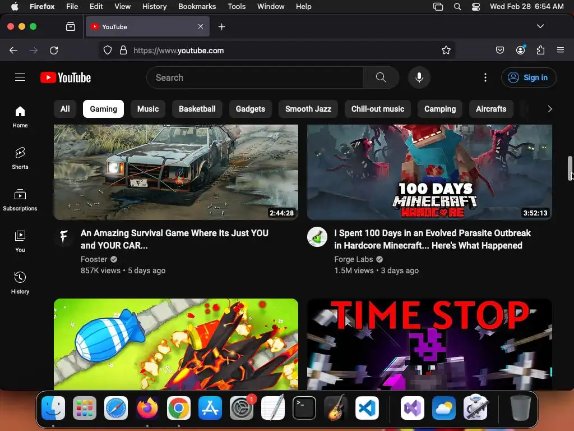574x431 pixels.
Task: Open Subscriptions in sidebar
Action: pyautogui.click(x=20, y=200)
